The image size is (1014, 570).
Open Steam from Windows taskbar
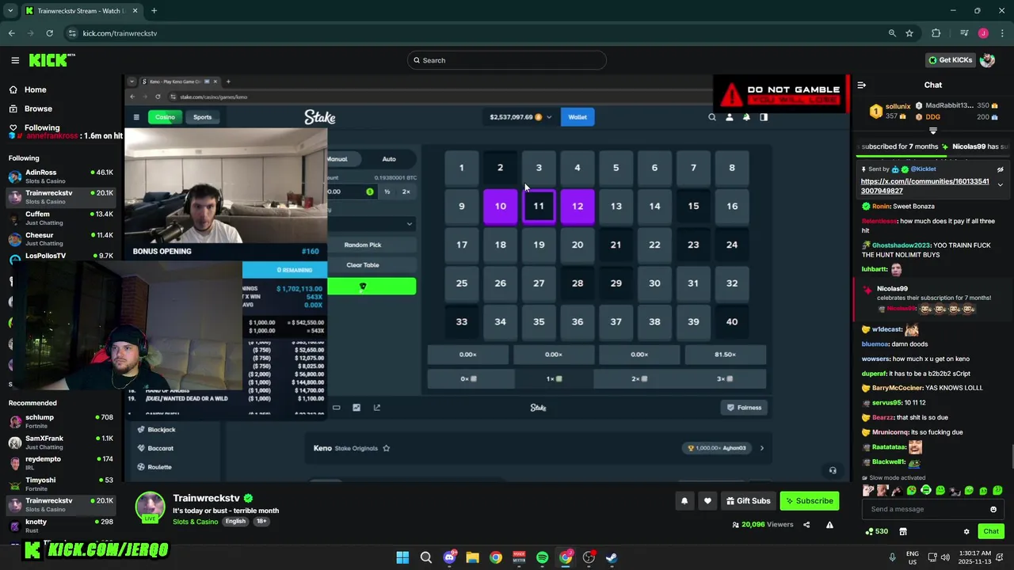pyautogui.click(x=612, y=557)
